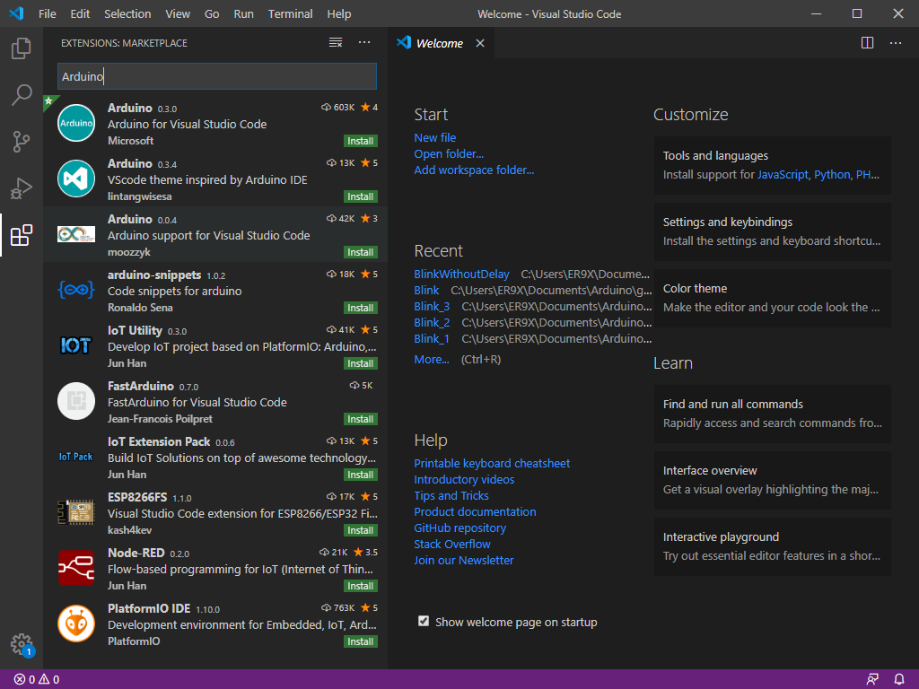Open Find and run all commands card
The height and width of the screenshot is (689, 919).
tap(773, 414)
